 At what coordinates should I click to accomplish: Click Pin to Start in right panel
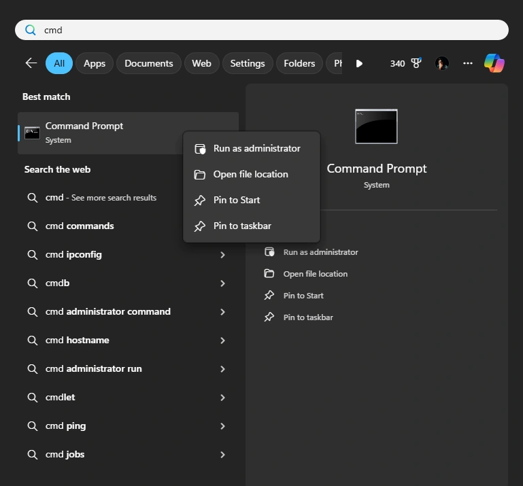pos(303,296)
